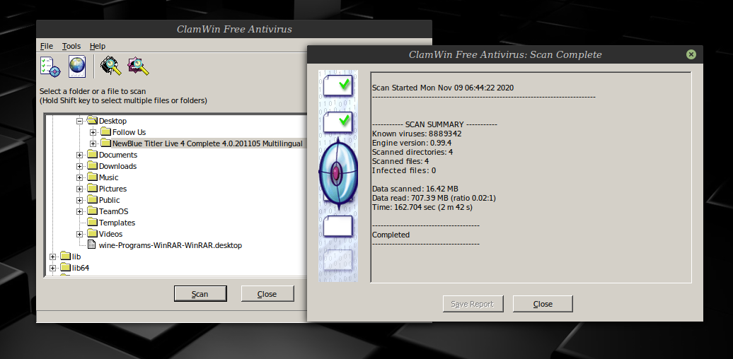The image size is (733, 359).
Task: Select the Follow Us folder icon
Action: coord(105,132)
